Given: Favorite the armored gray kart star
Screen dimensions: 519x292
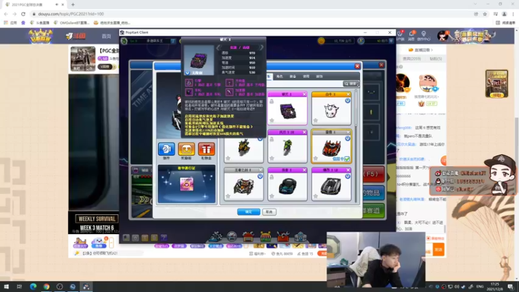Looking at the screenshot, I should (228, 197).
